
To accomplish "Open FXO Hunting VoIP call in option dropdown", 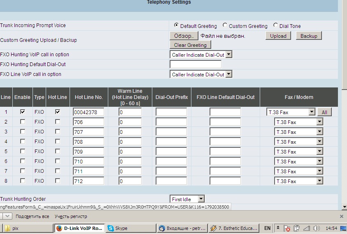I will pyautogui.click(x=201, y=55).
